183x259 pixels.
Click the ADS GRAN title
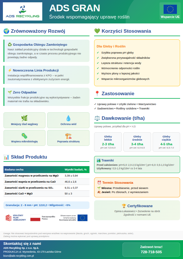tap(75, 8)
